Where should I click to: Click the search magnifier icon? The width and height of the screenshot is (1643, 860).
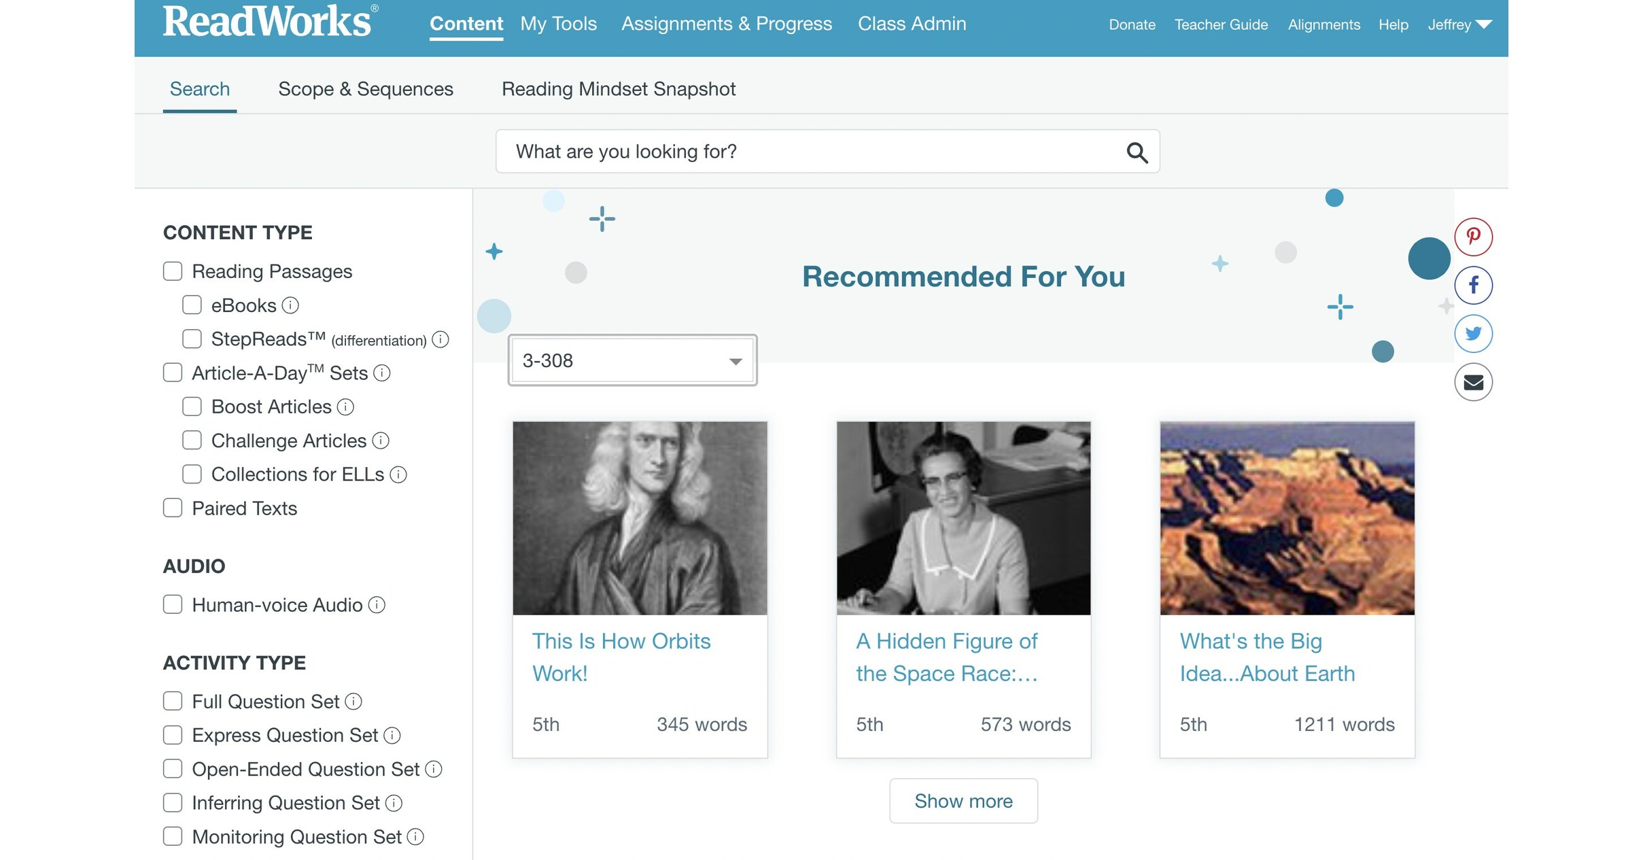point(1137,151)
